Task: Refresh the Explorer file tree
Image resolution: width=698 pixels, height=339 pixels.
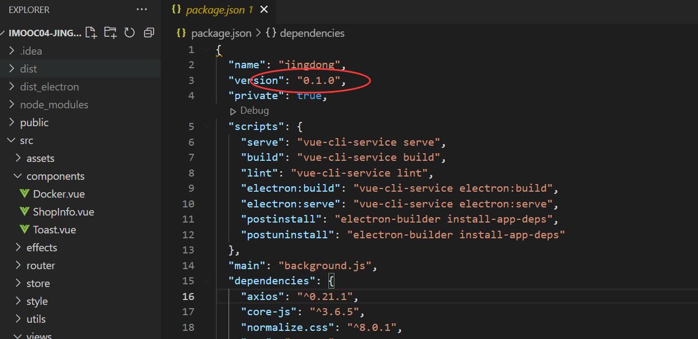Action: pyautogui.click(x=129, y=32)
